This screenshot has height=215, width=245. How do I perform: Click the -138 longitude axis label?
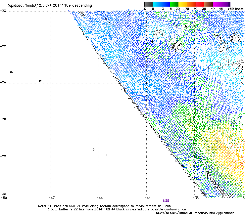point(195,198)
